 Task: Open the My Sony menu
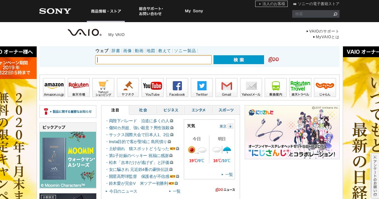(x=194, y=11)
